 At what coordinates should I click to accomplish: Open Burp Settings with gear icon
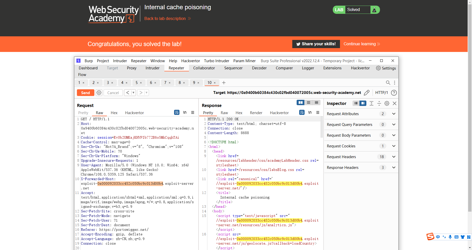tap(386, 68)
